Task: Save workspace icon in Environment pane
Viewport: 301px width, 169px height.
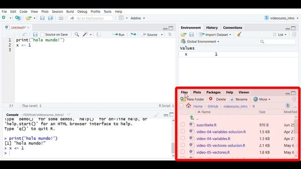Action: tap(191, 35)
